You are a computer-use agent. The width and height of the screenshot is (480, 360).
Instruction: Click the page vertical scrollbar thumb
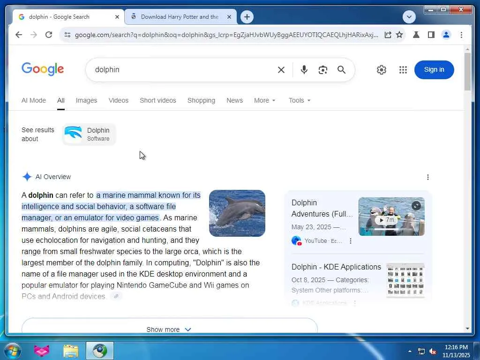pos(467,72)
